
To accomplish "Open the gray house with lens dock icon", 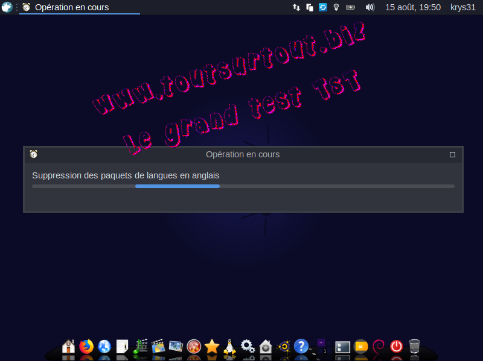I will pos(266,347).
